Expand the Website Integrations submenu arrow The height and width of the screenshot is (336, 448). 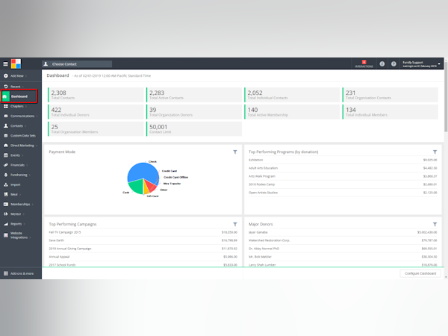(x=30, y=237)
